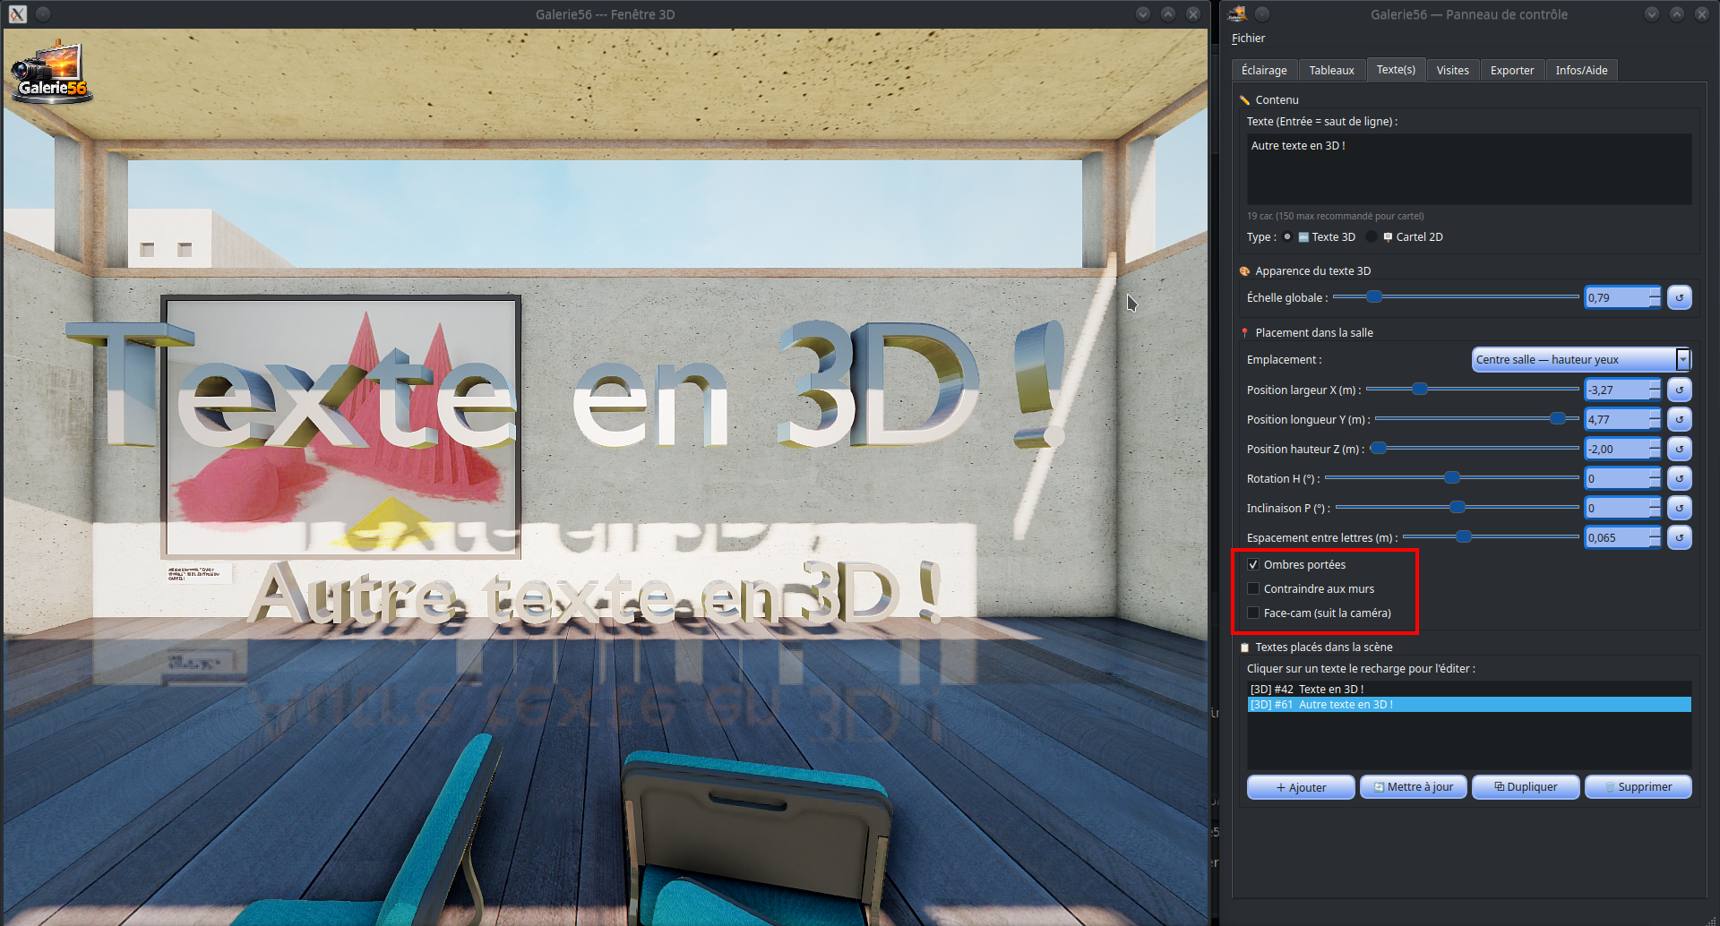The height and width of the screenshot is (926, 1720).
Task: Switch to the Tableaux tab
Action: click(x=1331, y=70)
